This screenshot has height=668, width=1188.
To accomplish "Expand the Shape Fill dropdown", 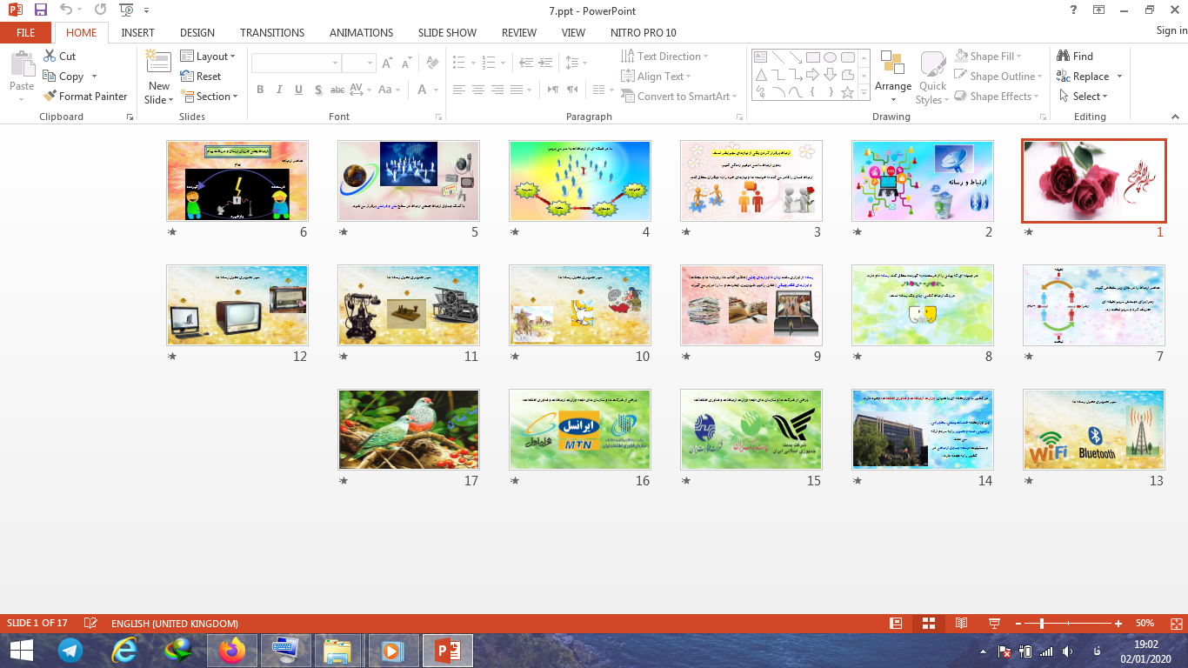I will click(996, 57).
